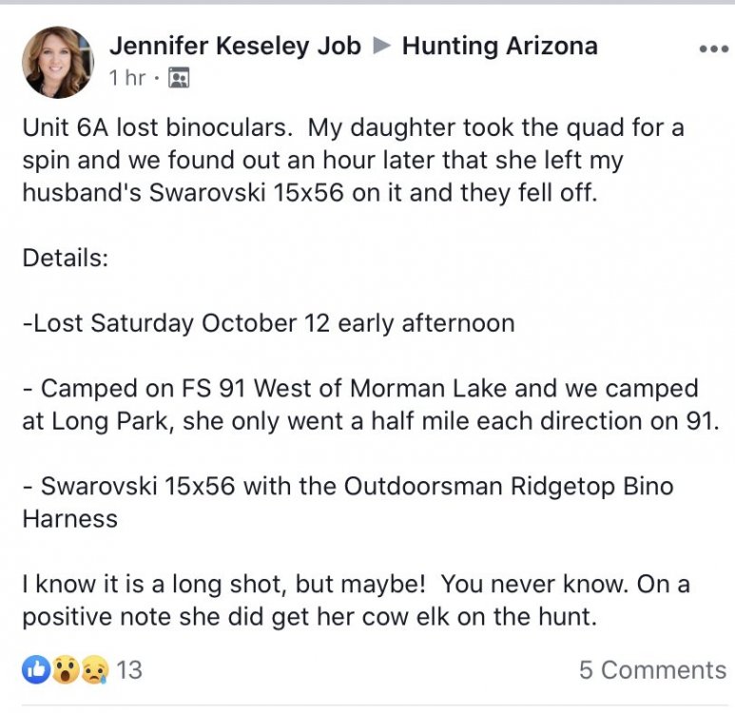Click the blue Like reaction icon
The image size is (735, 713).
tap(36, 669)
